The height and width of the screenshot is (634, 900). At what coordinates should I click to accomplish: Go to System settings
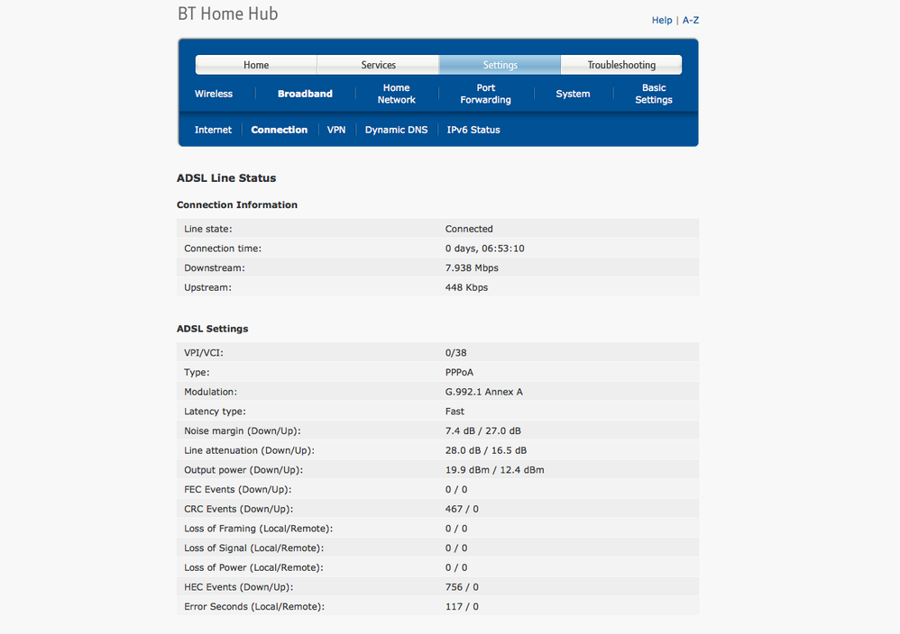[x=573, y=94]
